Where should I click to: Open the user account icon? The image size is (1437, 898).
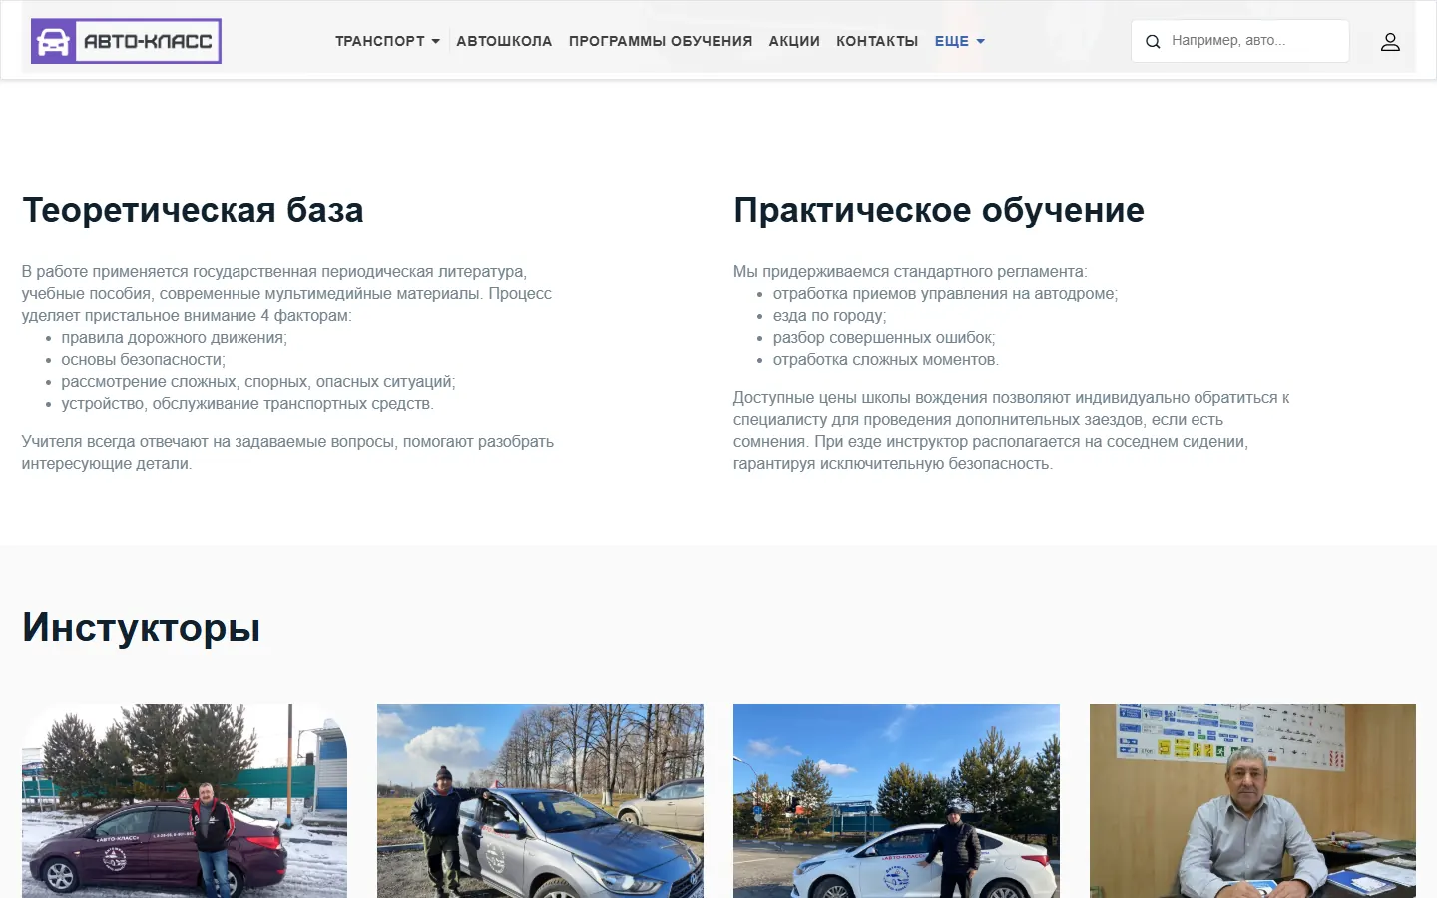pos(1390,41)
